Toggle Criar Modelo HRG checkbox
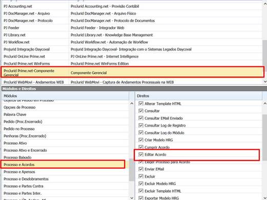The image size is (267, 200). pos(141,140)
